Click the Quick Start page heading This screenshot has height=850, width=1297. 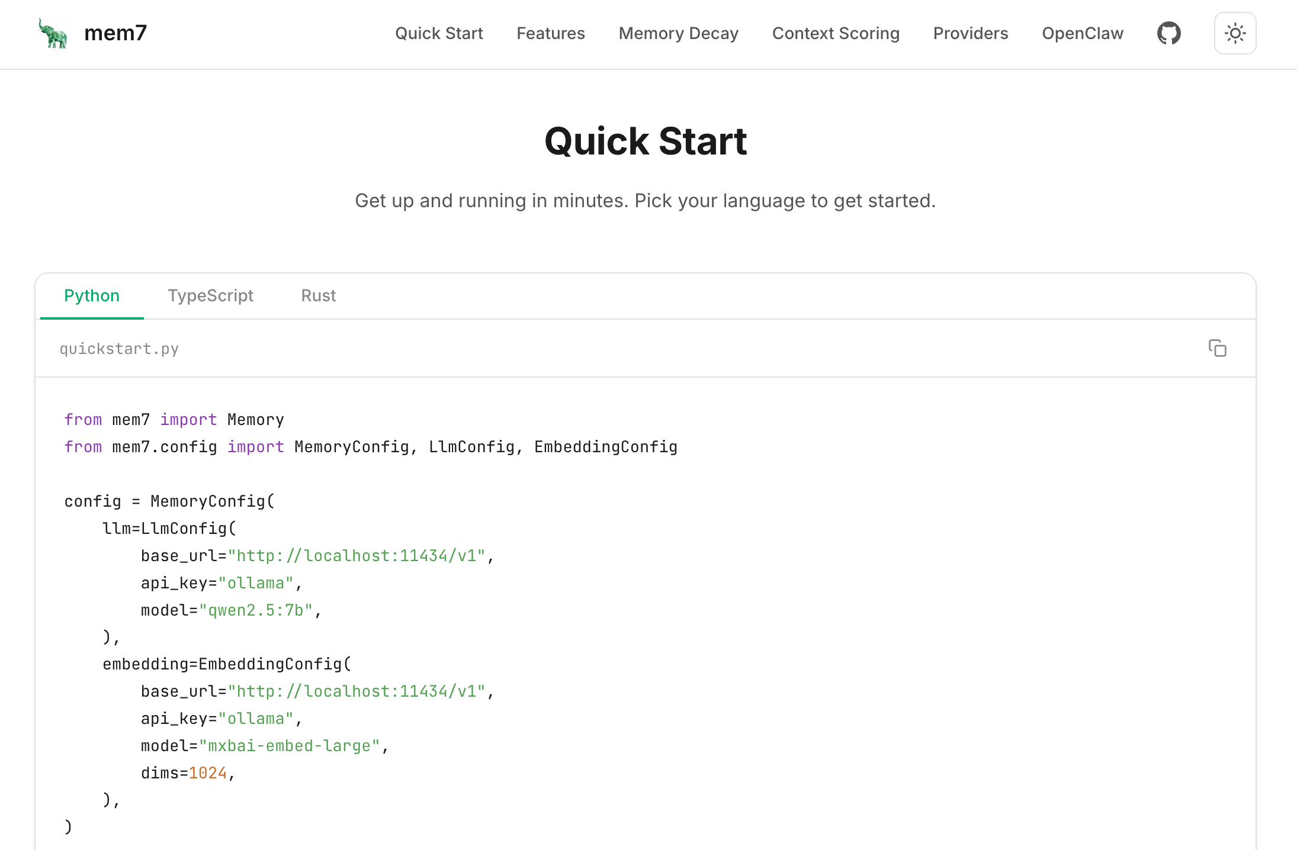[646, 141]
